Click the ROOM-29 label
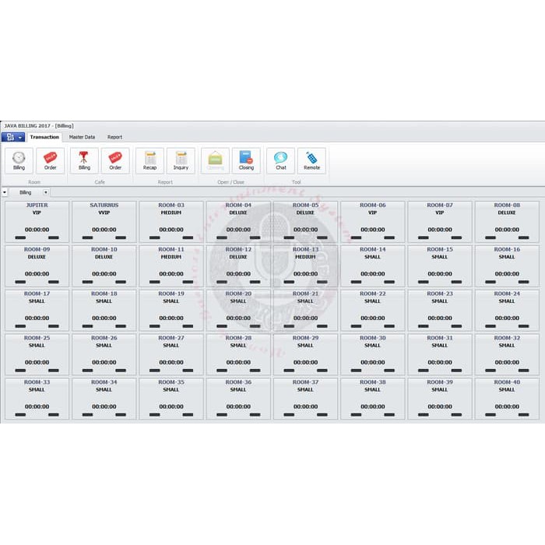The image size is (545, 545). (x=305, y=338)
